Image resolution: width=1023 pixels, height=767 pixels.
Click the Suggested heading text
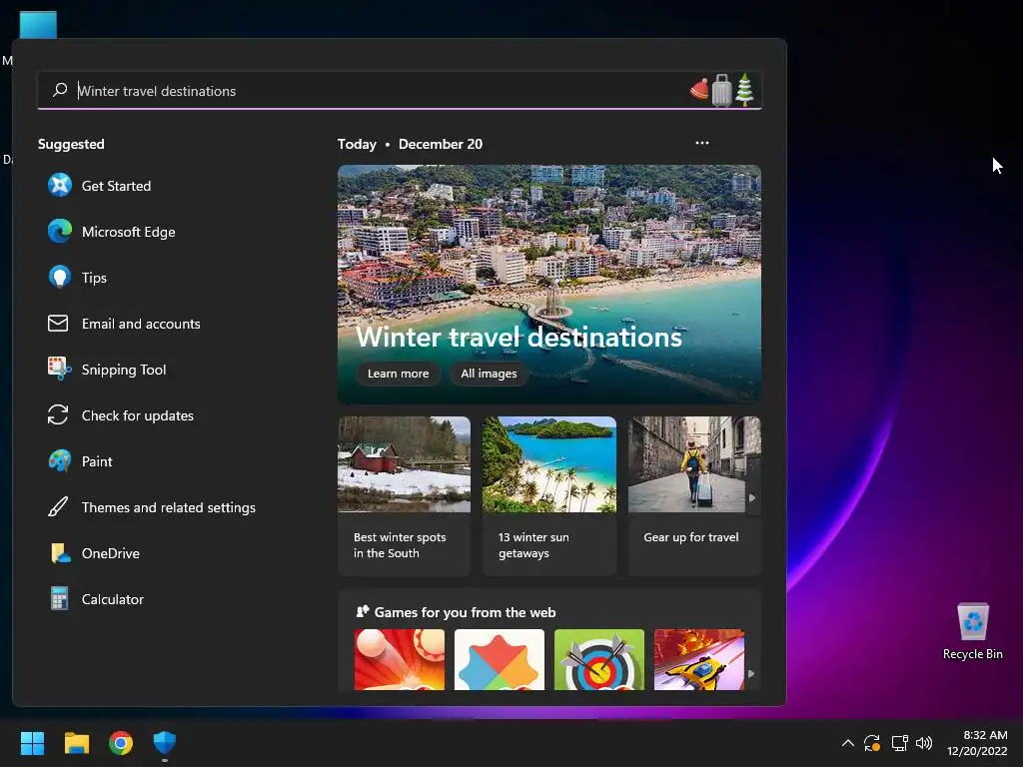pos(71,144)
